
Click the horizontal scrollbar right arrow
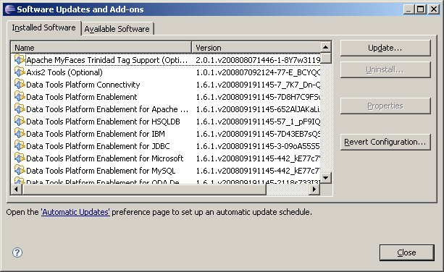[314, 189]
